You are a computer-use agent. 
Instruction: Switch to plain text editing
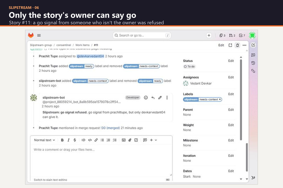[x=50, y=180]
